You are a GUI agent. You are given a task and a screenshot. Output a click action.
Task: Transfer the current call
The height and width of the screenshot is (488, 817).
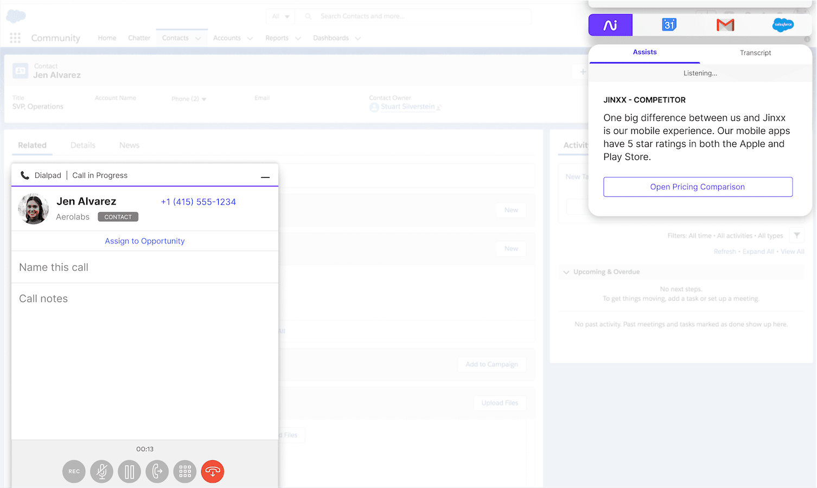[x=157, y=471]
